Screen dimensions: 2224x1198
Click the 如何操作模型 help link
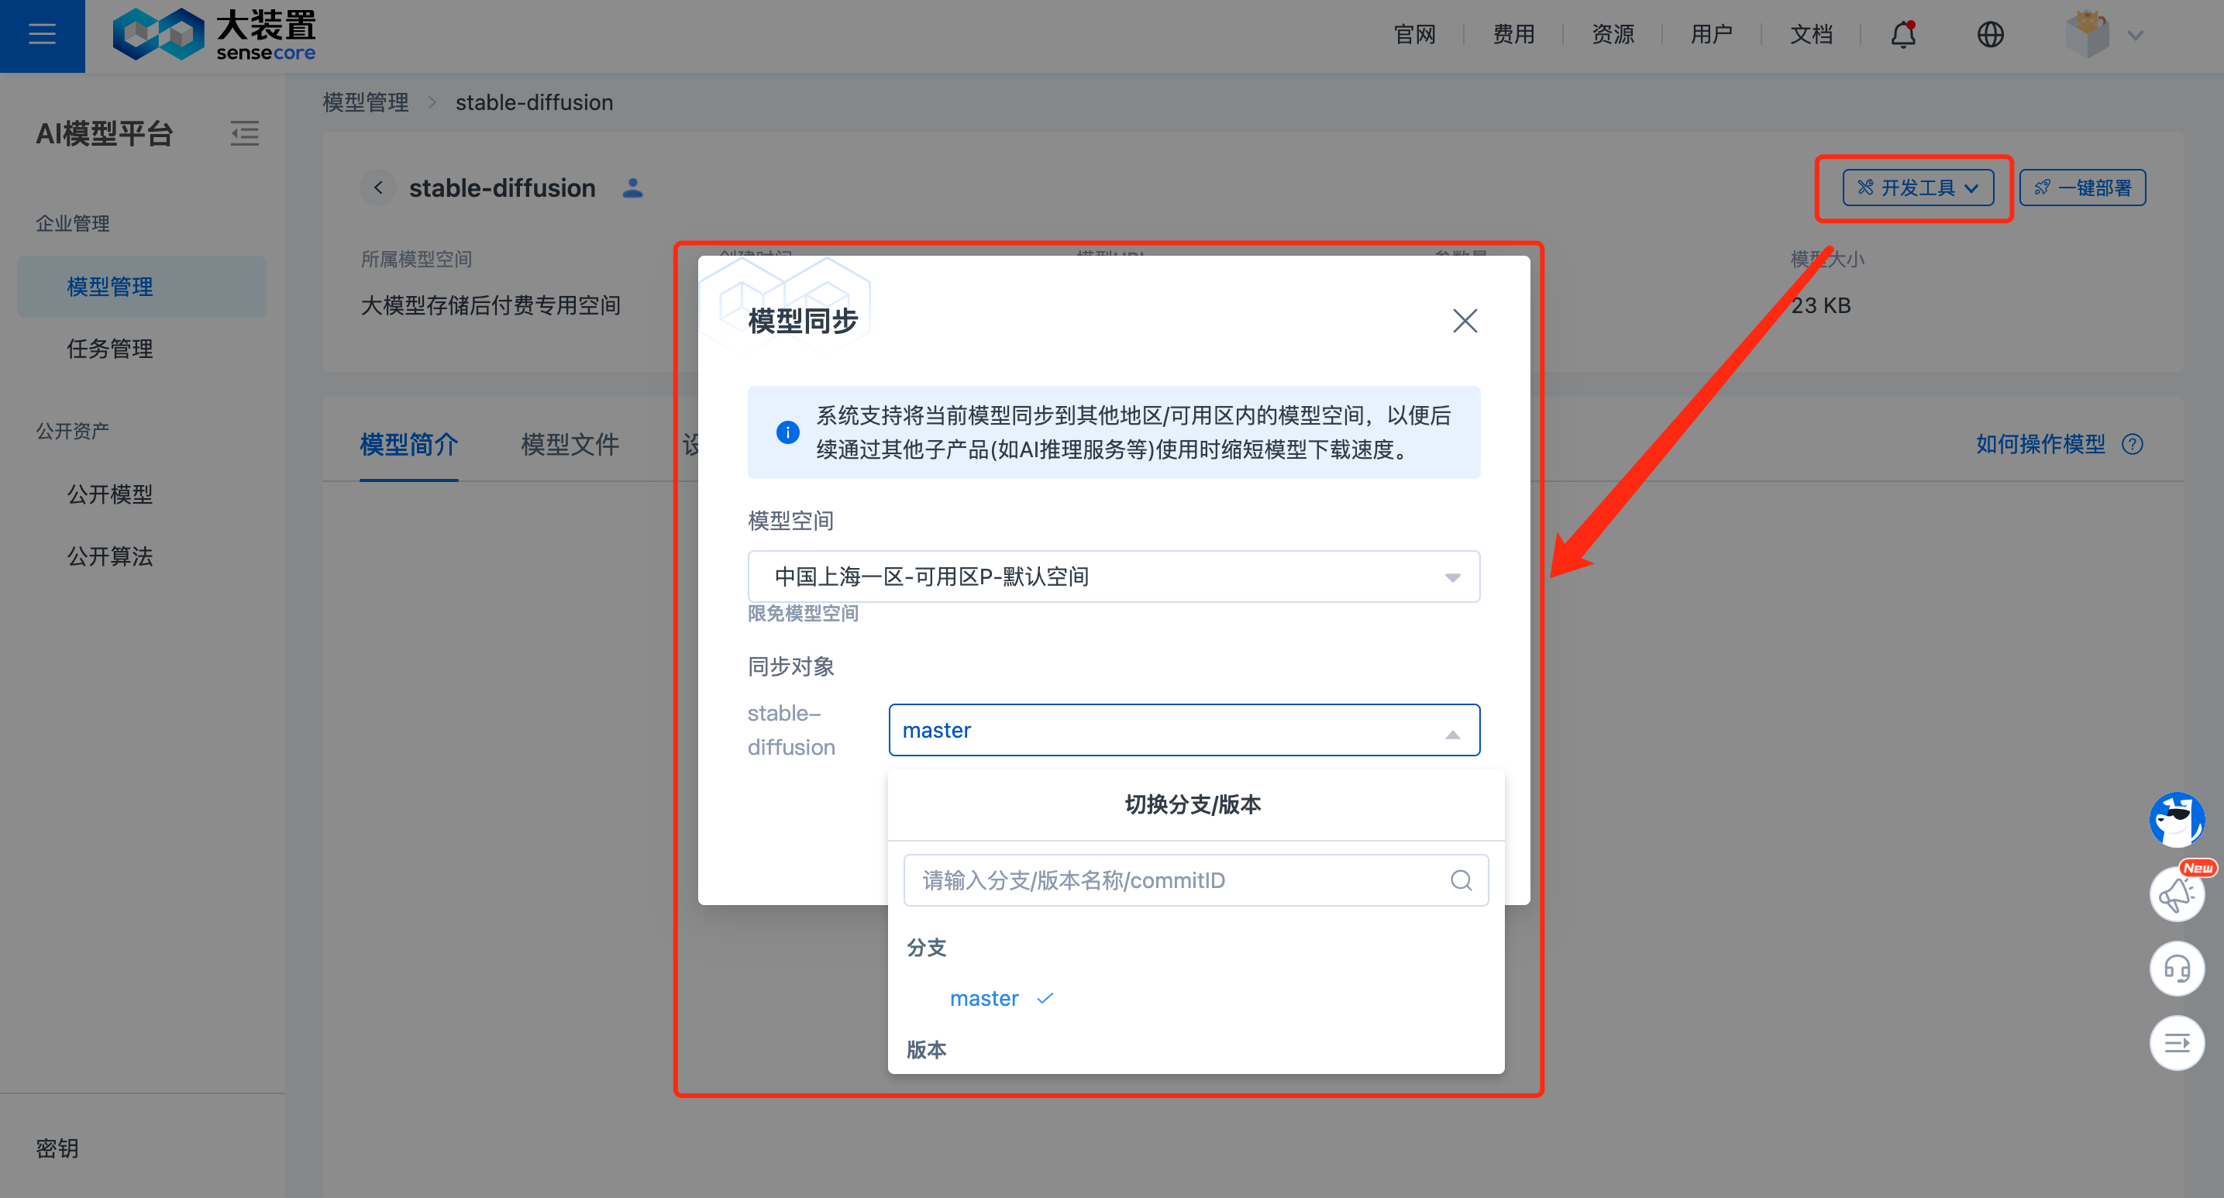tap(2044, 442)
